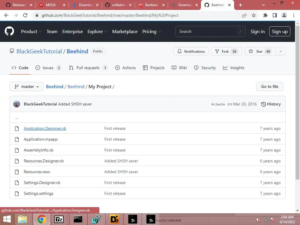
Task: Fork the repository with Fork button
Action: (x=226, y=52)
